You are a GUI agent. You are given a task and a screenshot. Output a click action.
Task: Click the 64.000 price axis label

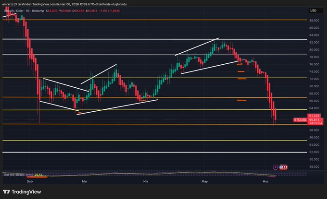coord(314,108)
